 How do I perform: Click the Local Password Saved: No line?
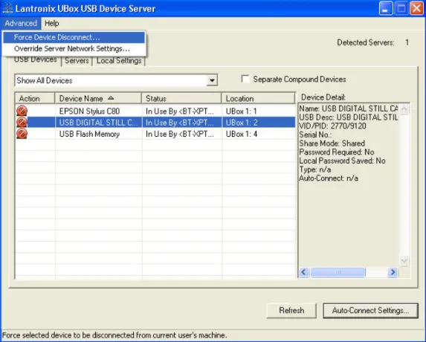(342, 161)
